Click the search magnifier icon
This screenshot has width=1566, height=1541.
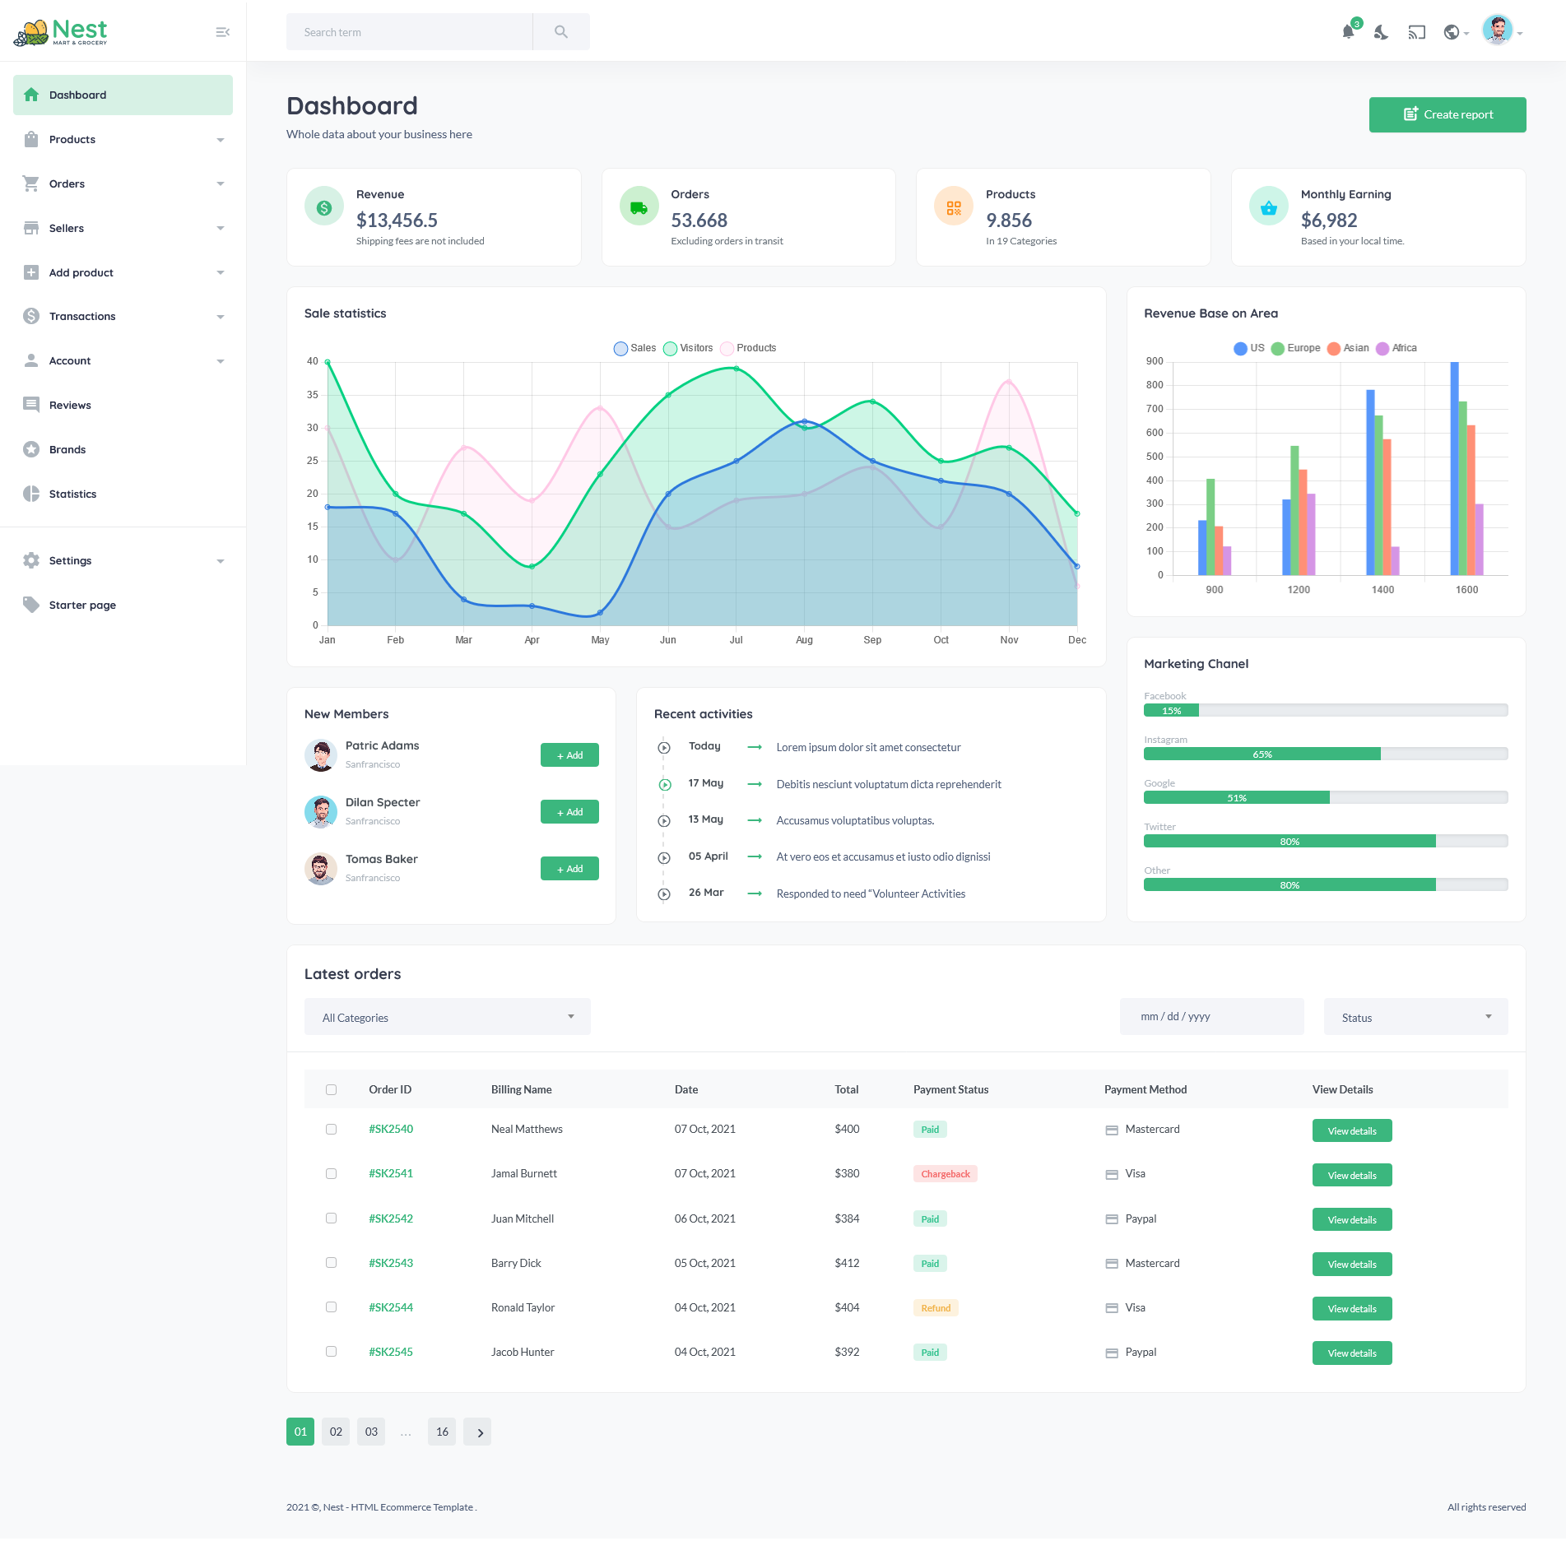coord(561,32)
